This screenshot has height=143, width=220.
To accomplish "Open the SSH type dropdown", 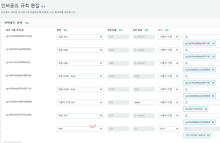I will 80,129.
